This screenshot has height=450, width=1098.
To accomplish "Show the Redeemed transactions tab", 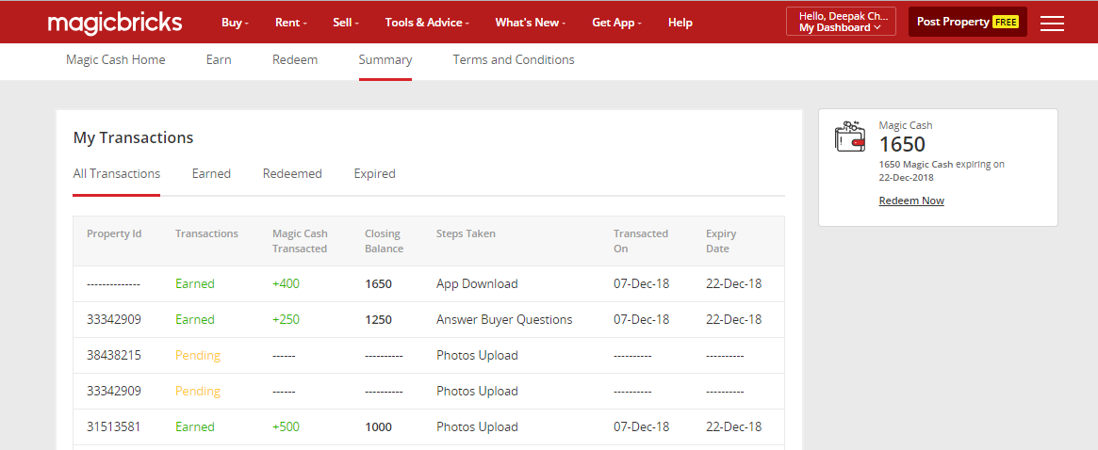I will (292, 173).
